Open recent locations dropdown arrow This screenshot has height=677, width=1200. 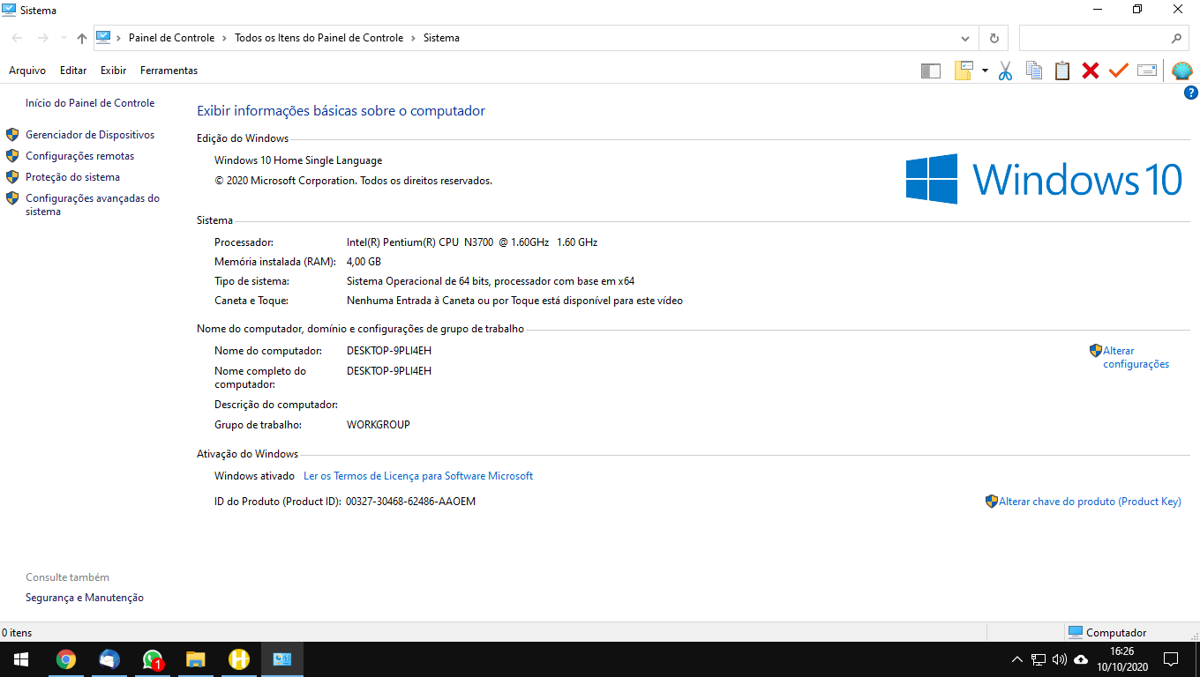coord(64,38)
